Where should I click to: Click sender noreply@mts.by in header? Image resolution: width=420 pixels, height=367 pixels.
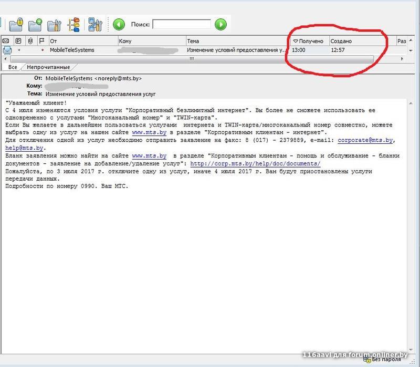[x=118, y=78]
